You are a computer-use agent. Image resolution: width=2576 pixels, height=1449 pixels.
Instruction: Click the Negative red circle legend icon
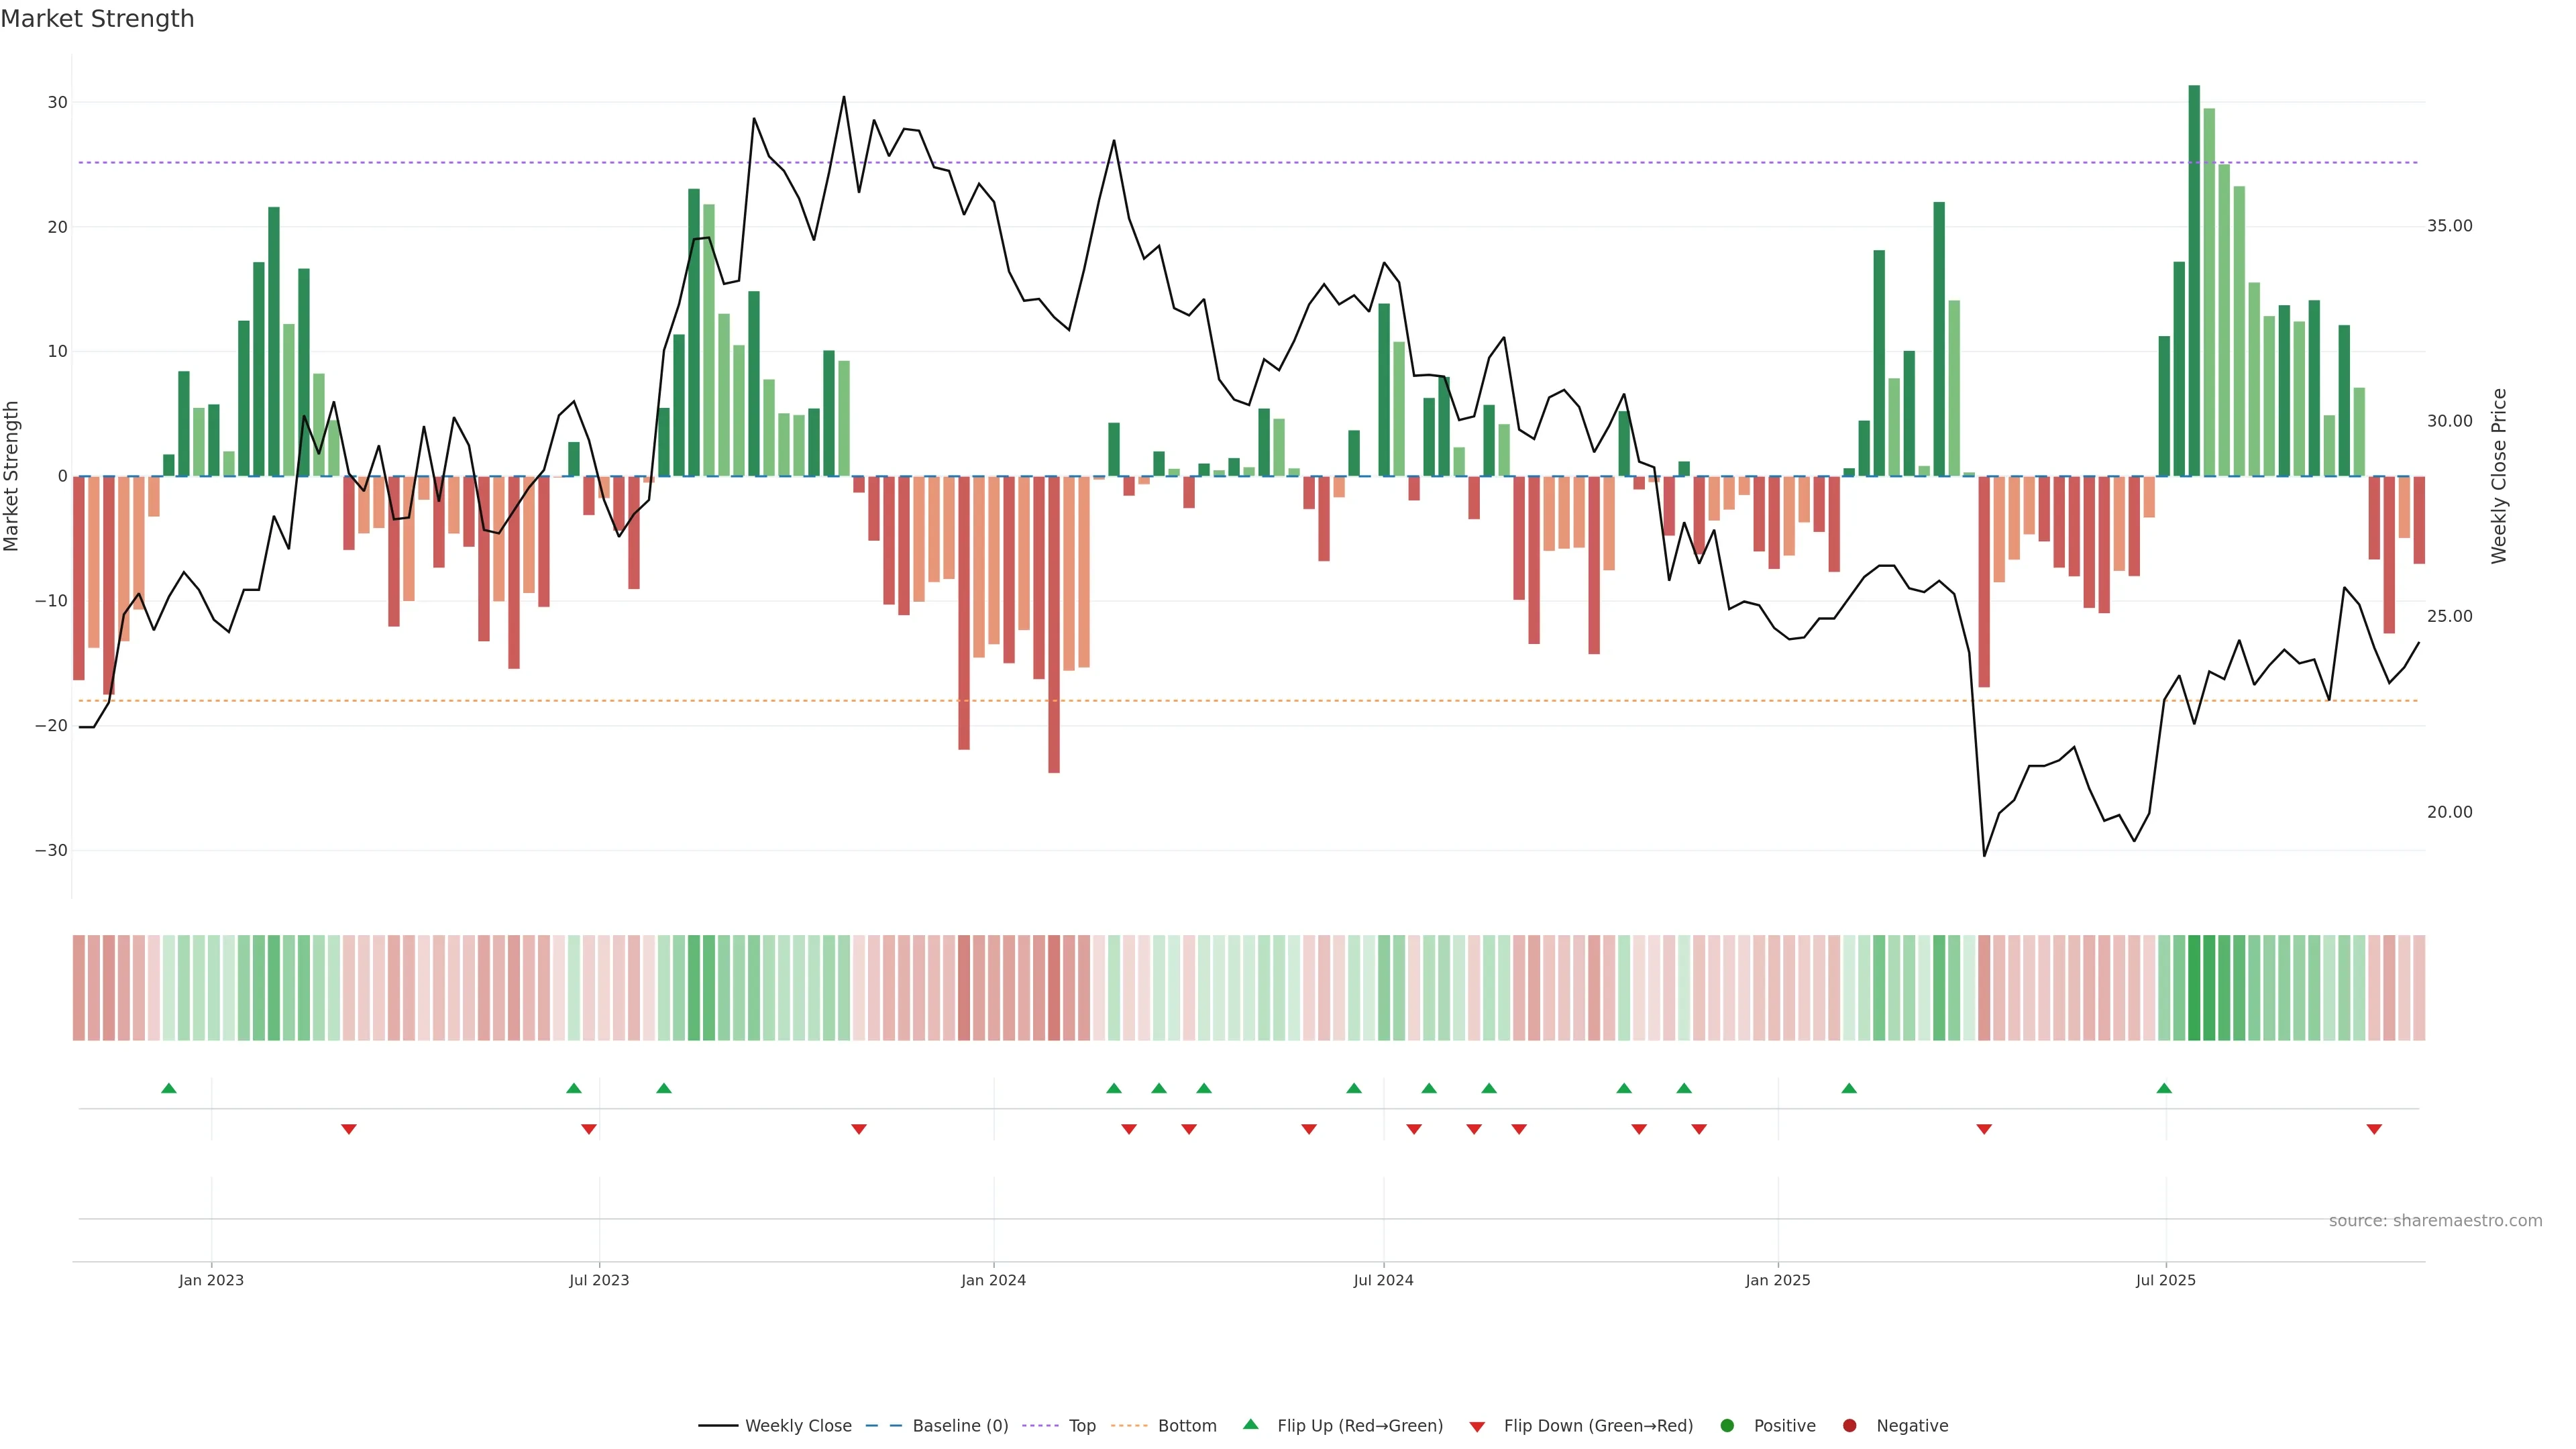tap(1849, 1426)
